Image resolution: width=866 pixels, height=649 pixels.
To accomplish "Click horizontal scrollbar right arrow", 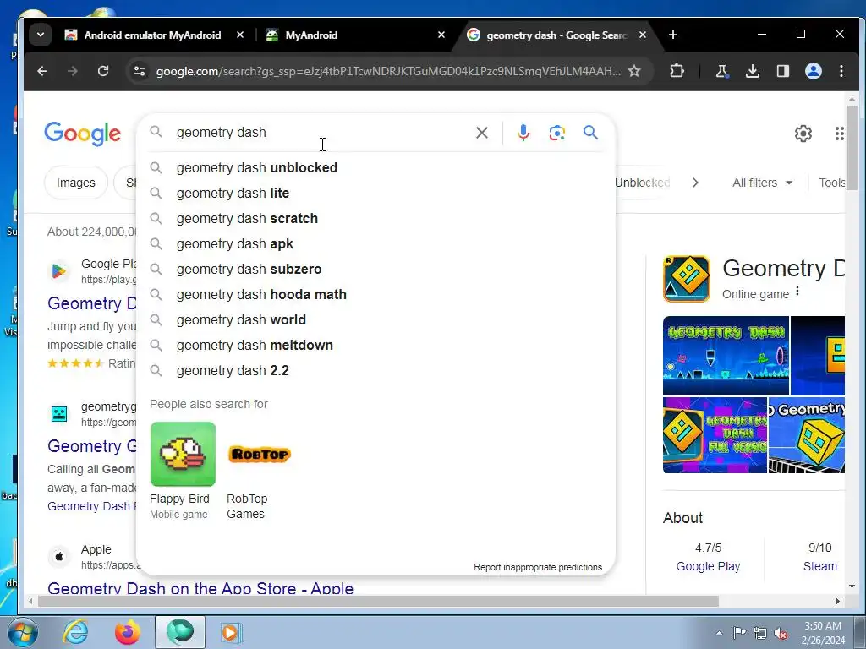I will click(x=838, y=602).
